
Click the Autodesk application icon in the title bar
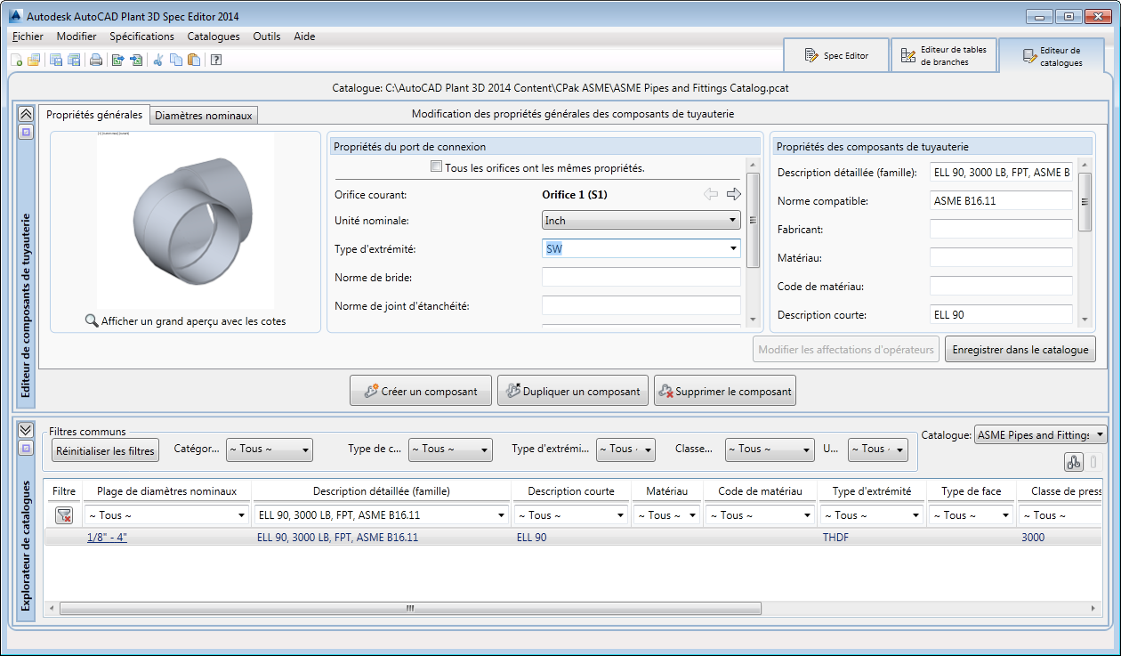[x=15, y=16]
